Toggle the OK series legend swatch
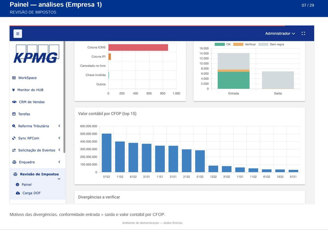The height and width of the screenshot is (230, 328). point(220,44)
